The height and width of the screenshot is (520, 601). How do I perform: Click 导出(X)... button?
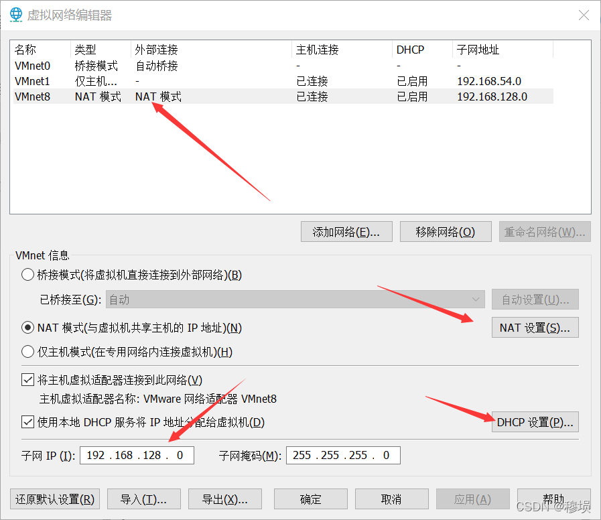[225, 499]
